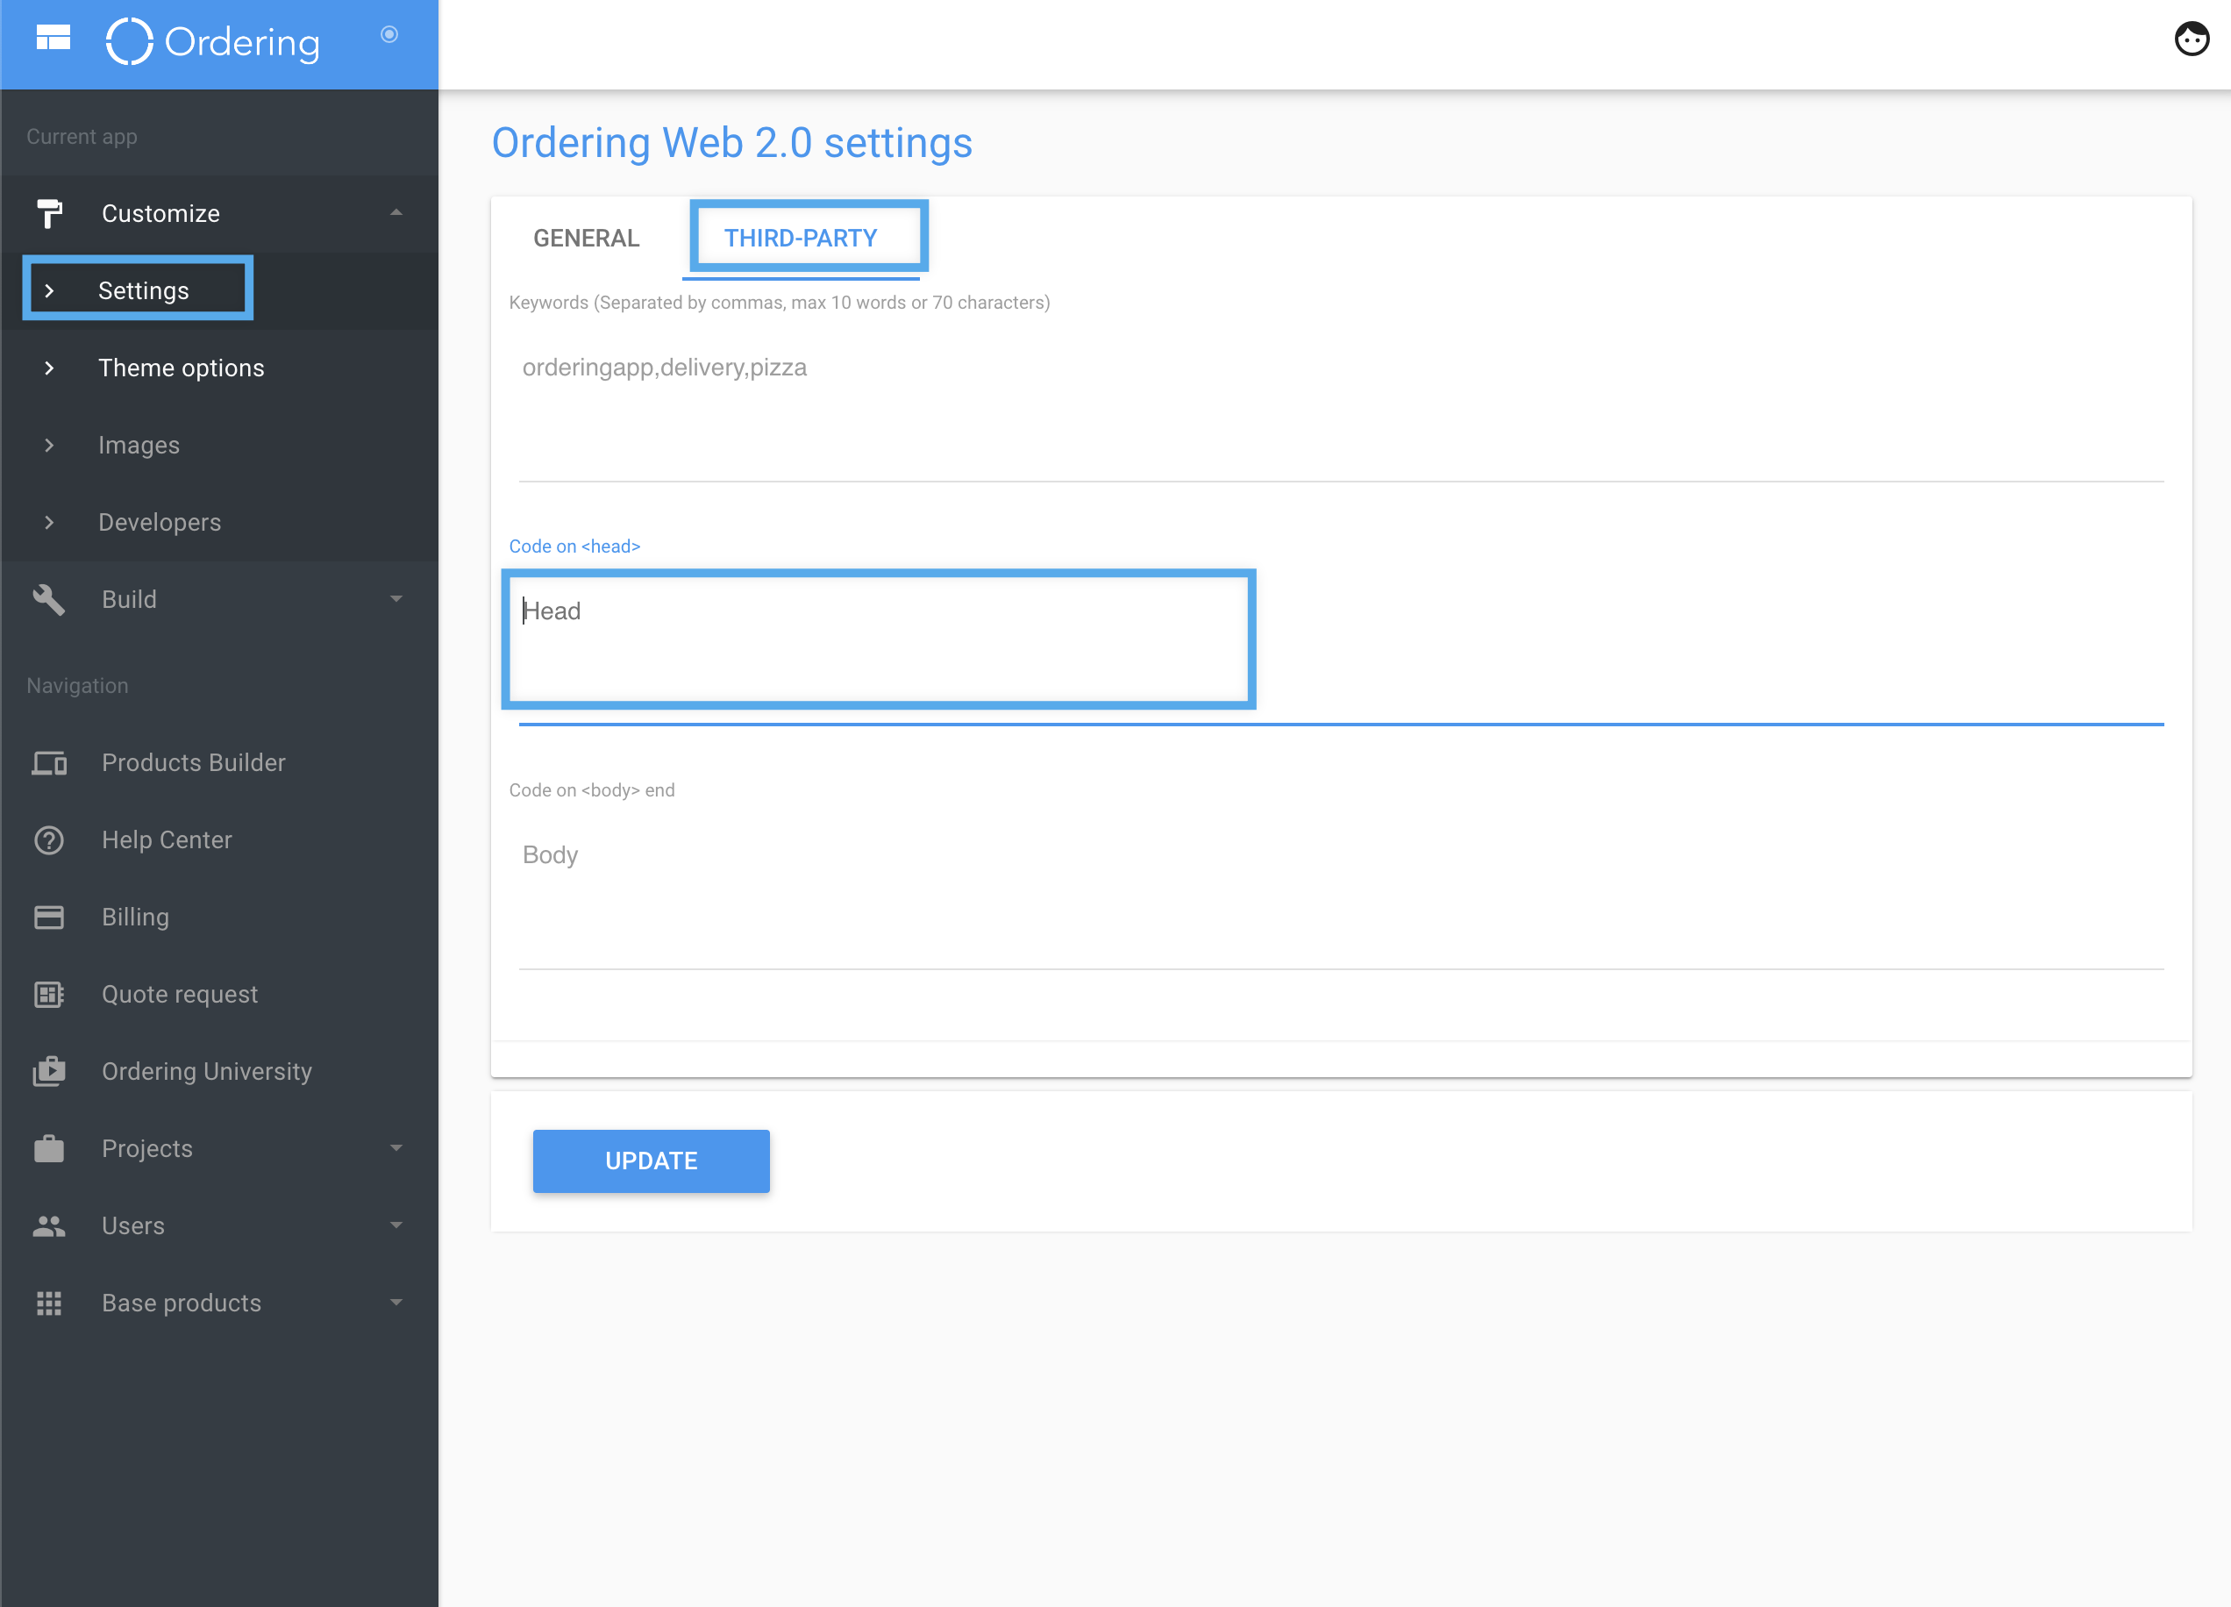Click the Ordering logo circle icon
Viewport: 2231px width, 1607px height.
coord(129,41)
